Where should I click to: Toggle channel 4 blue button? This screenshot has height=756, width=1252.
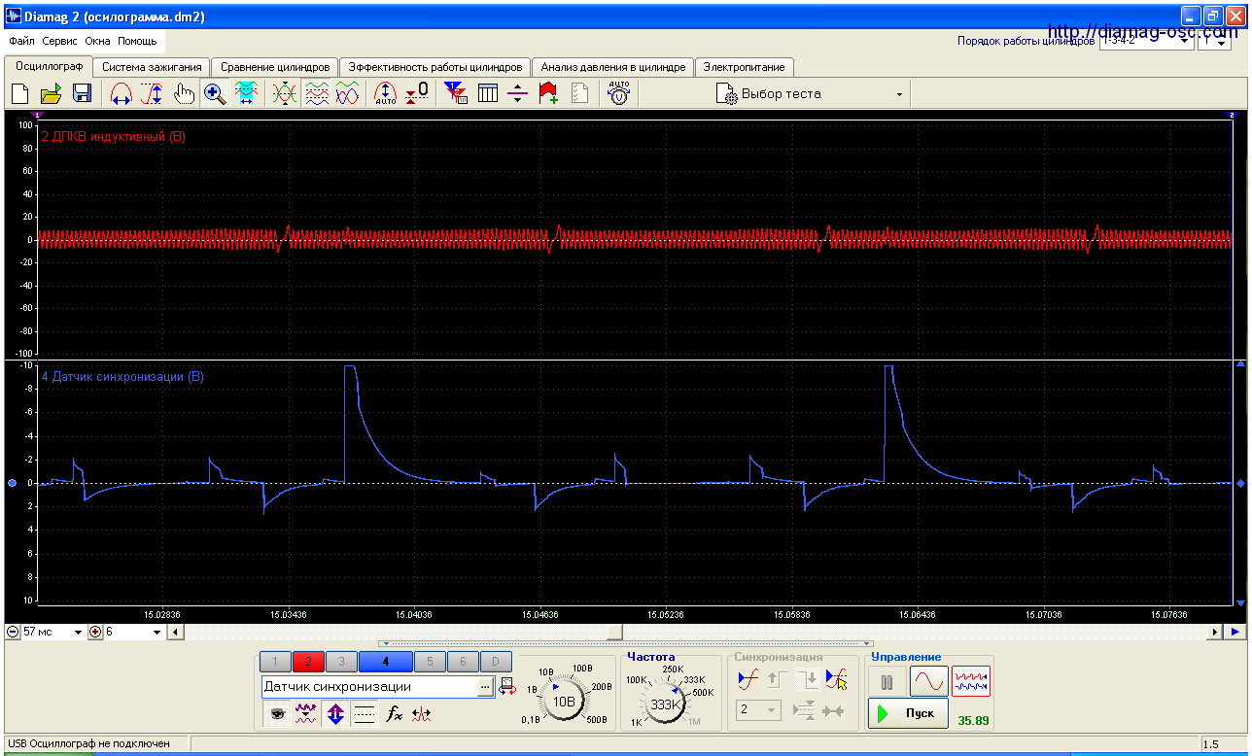click(x=386, y=663)
